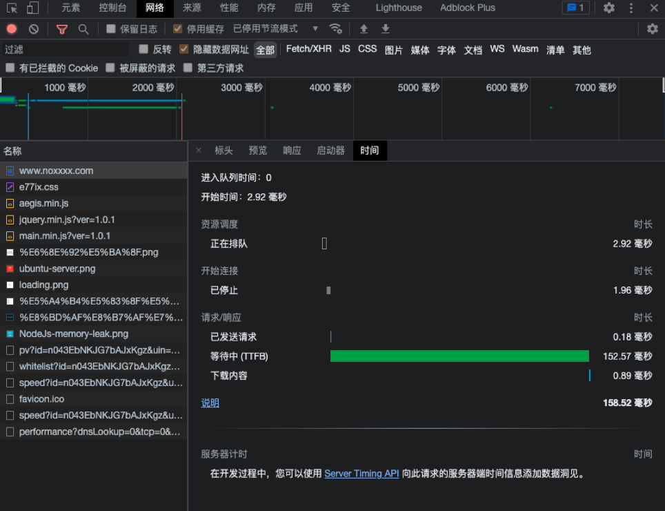
Task: Show the 启动器 details tab
Action: 331,151
